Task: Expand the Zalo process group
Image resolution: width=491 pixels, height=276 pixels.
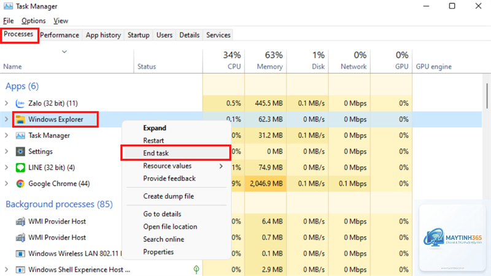Action: pos(6,103)
